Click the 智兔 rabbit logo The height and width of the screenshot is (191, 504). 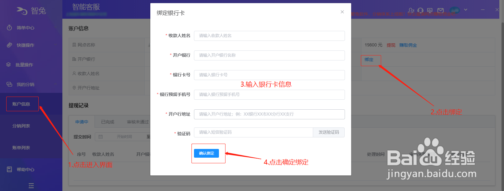(22, 11)
